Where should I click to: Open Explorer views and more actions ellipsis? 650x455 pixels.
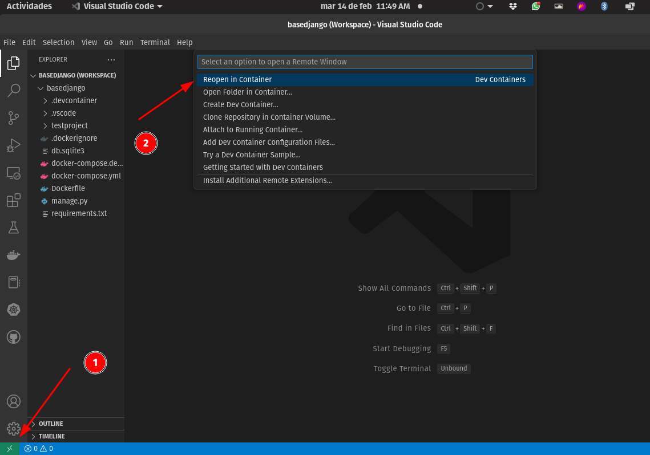pos(111,60)
